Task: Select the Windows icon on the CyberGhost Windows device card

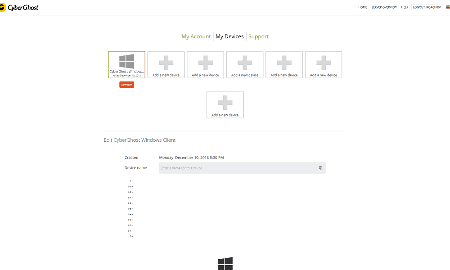Action: coord(126,61)
